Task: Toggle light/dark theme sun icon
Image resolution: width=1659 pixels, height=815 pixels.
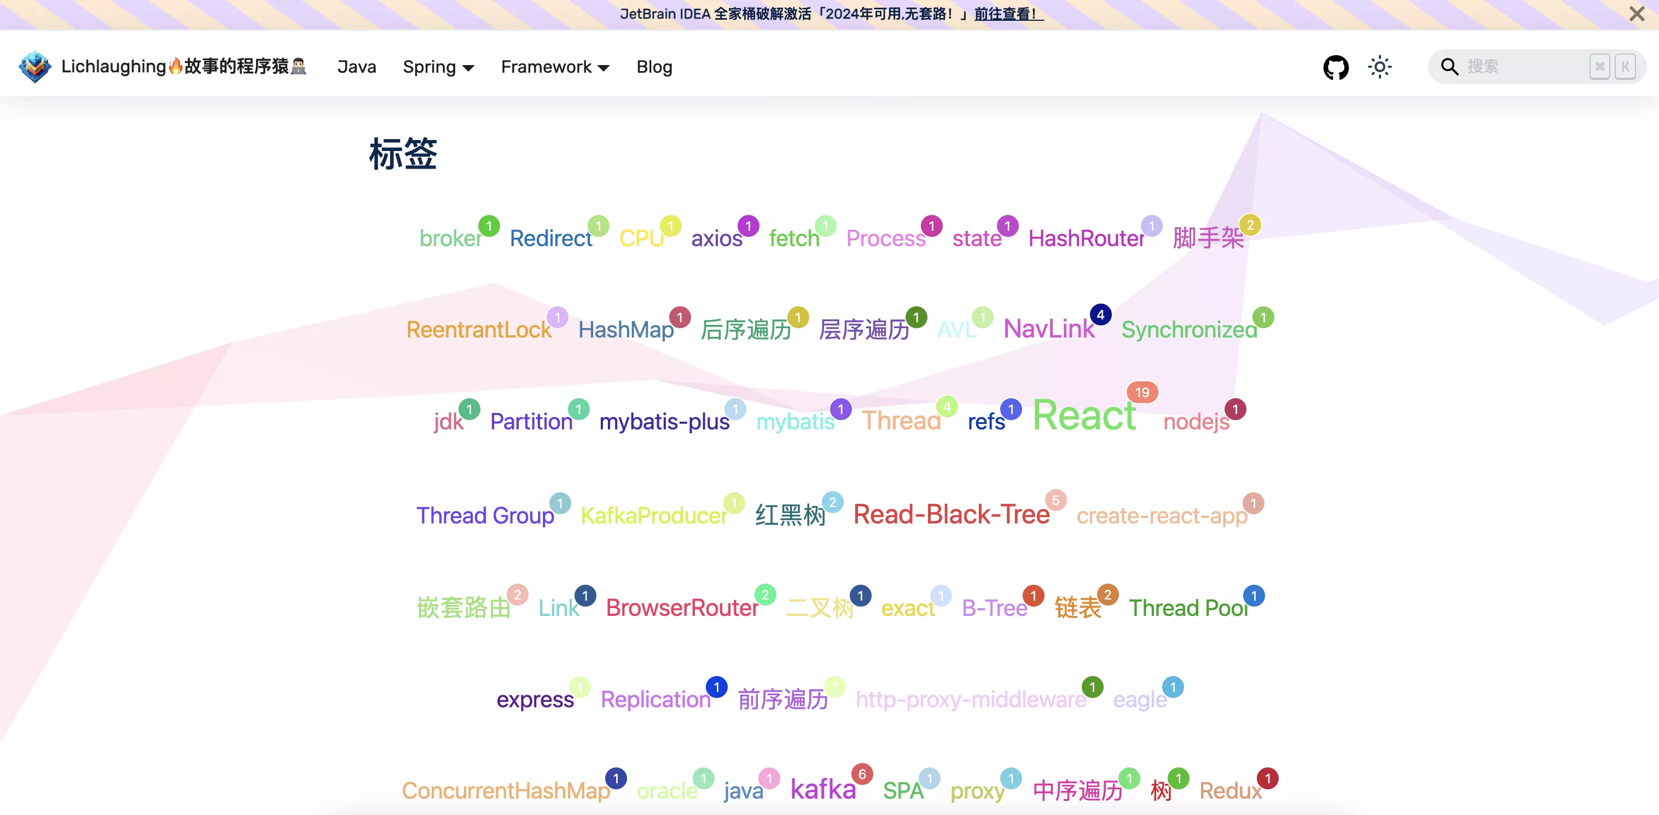Action: 1379,67
